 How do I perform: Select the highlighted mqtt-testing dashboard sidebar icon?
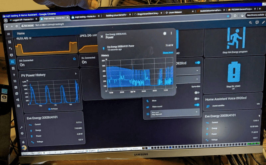[x=12, y=62]
